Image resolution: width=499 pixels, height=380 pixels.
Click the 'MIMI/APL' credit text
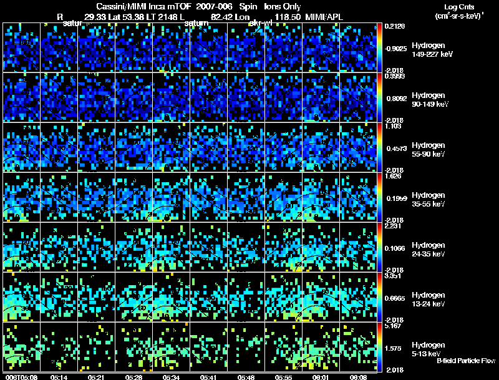click(x=324, y=17)
